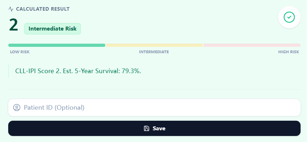Click the green low risk bar segment
The height and width of the screenshot is (142, 307).
tap(56, 45)
